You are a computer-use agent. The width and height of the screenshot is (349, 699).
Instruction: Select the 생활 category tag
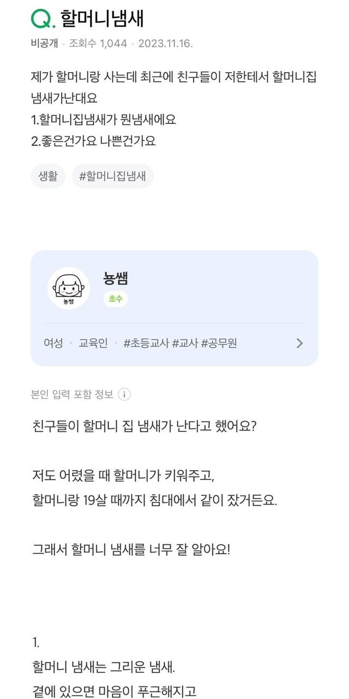click(48, 176)
